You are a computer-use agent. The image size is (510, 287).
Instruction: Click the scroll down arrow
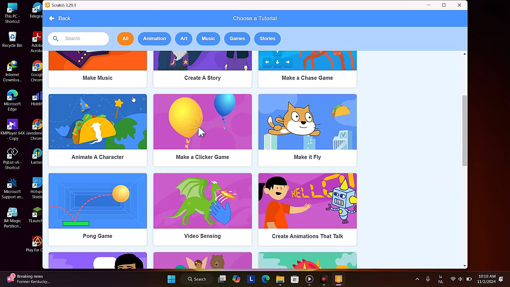tap(465, 266)
